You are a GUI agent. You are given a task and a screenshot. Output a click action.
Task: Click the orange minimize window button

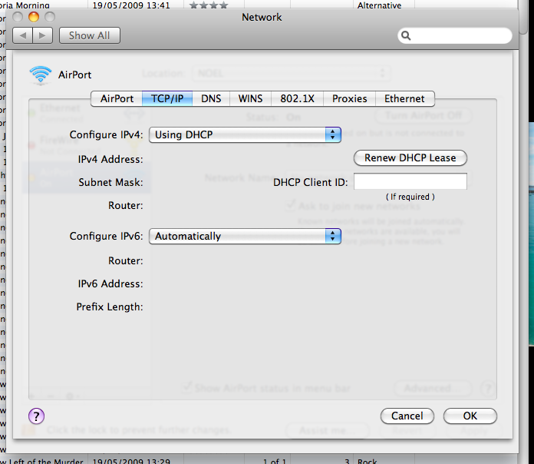click(x=34, y=17)
